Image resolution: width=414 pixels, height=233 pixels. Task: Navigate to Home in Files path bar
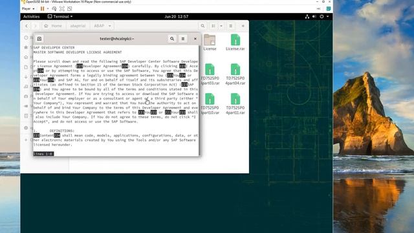click(x=54, y=26)
